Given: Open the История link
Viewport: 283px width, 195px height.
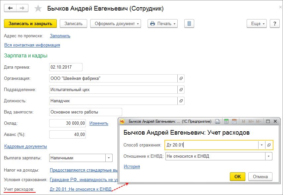Looking at the screenshot, I should point(132,166).
